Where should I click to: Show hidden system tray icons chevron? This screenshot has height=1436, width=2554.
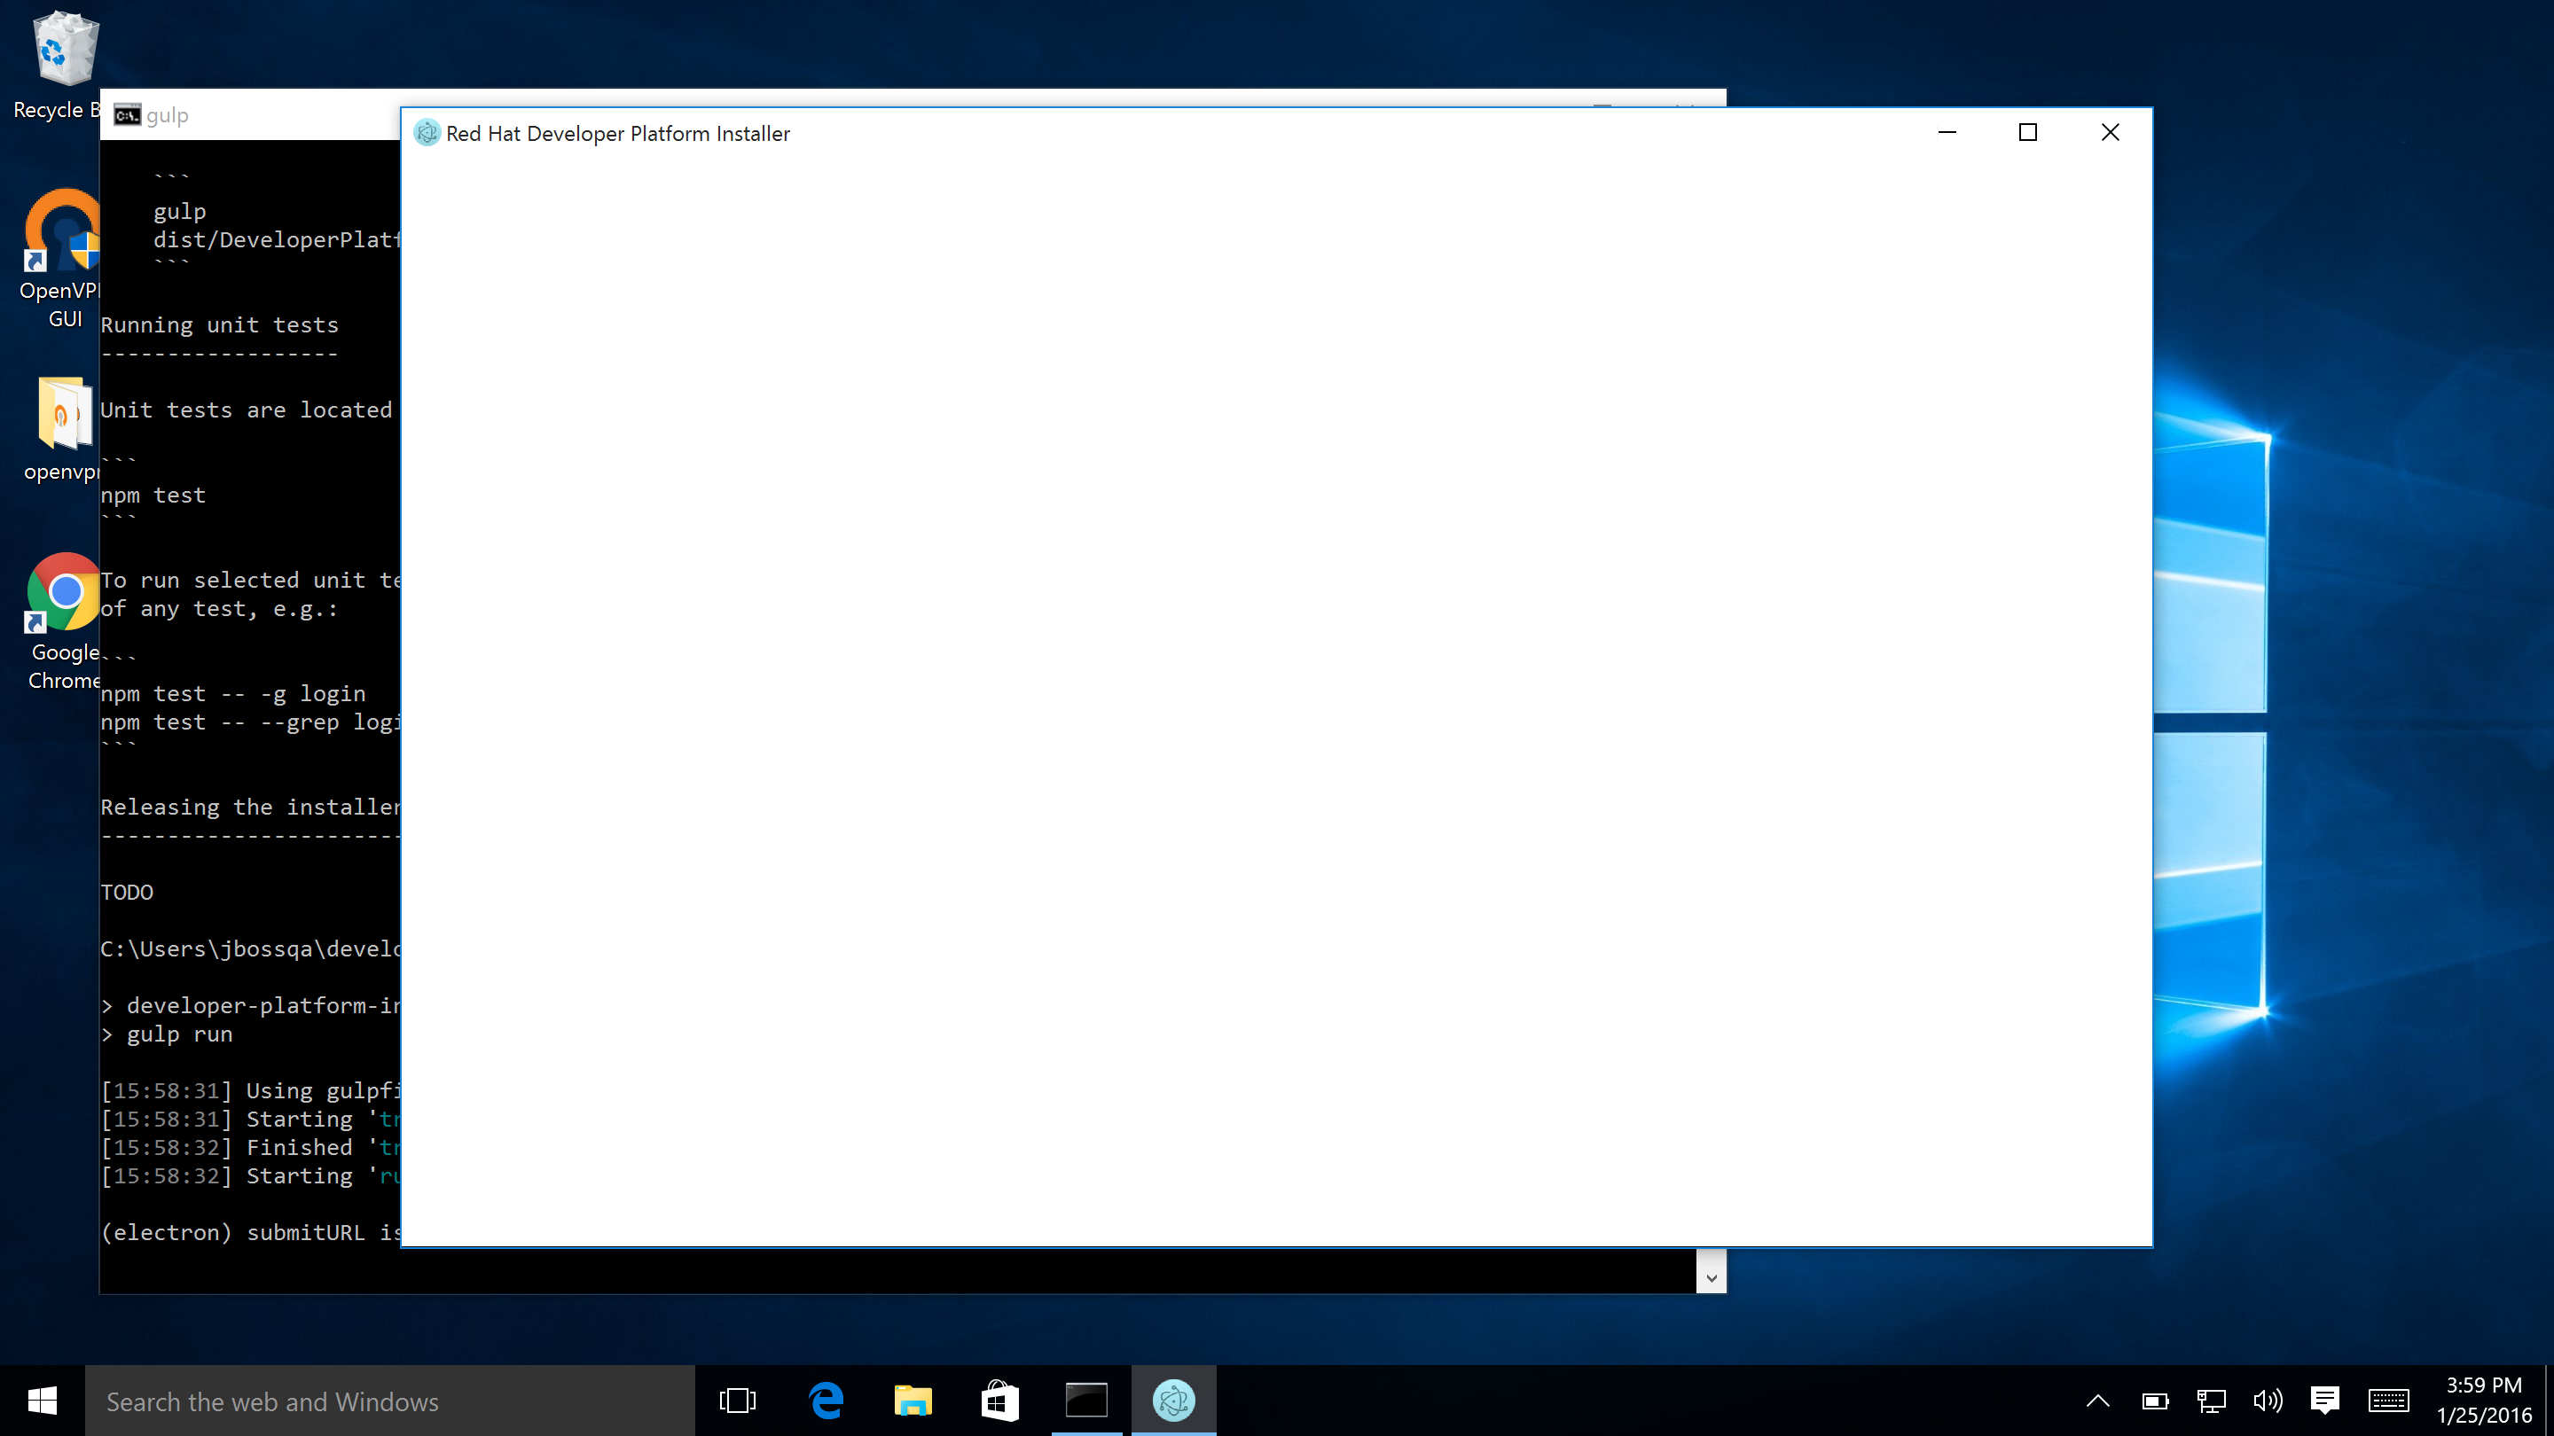(x=2098, y=1401)
